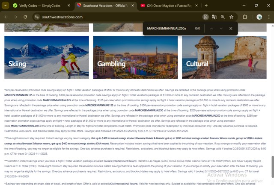The image size is (274, 185).
Task: Bookmark this page with the star
Action: pyautogui.click(x=232, y=17)
